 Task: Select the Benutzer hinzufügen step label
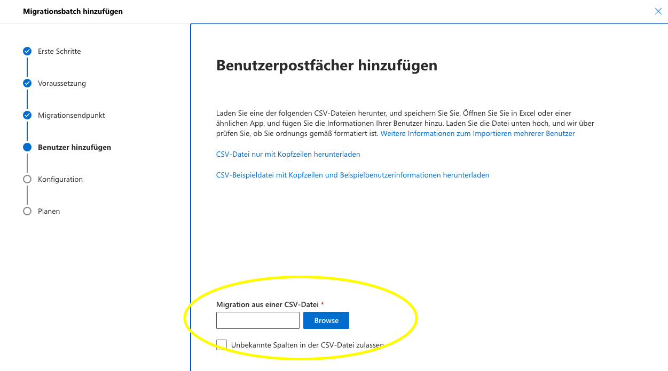74,147
